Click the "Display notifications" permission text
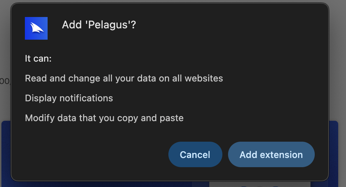The image size is (346, 187). (69, 98)
